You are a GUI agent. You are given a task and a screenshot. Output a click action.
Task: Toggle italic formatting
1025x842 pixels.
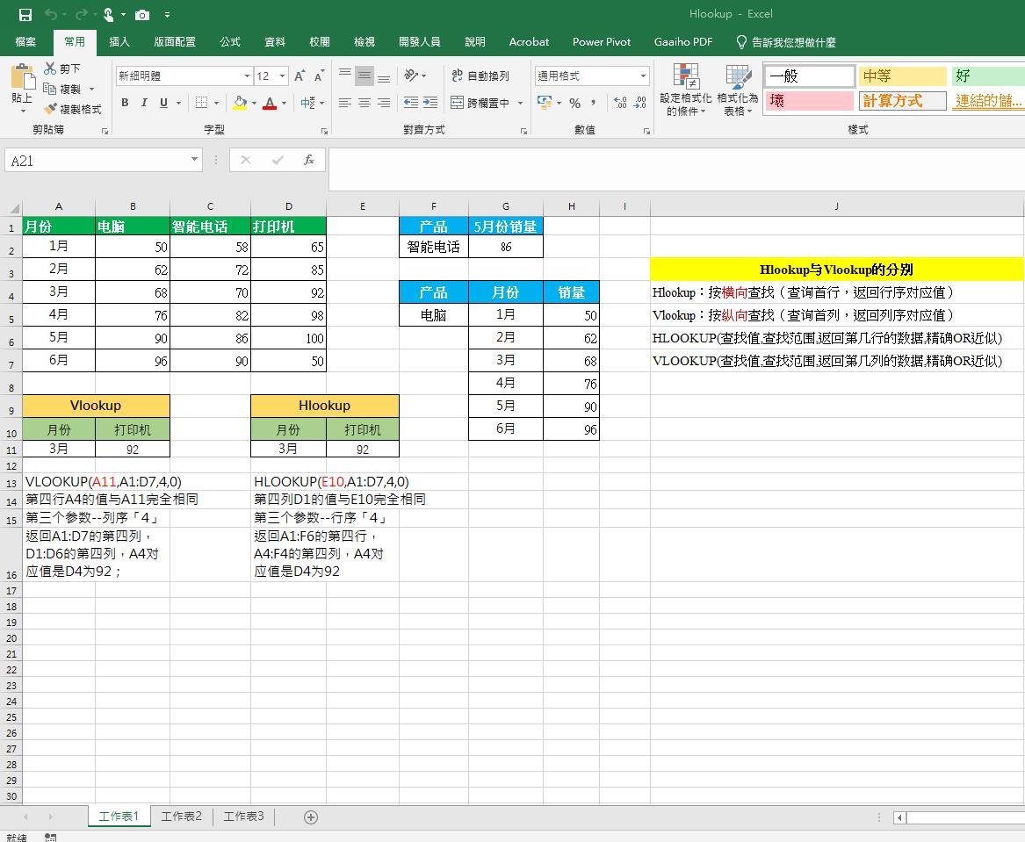tap(144, 103)
